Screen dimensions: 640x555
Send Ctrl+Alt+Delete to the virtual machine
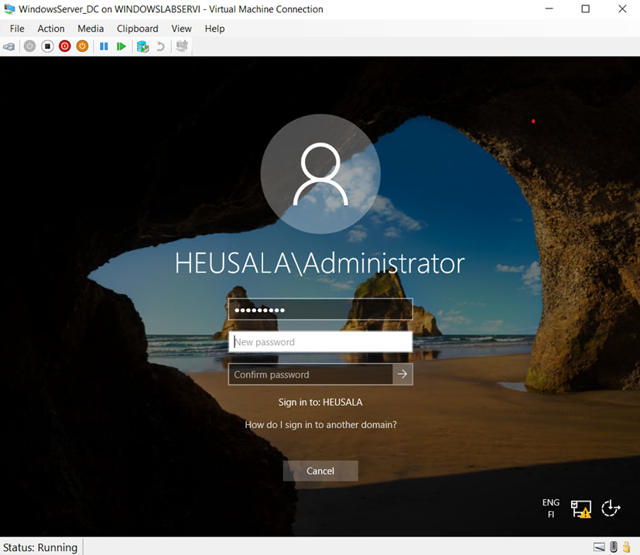[x=9, y=46]
